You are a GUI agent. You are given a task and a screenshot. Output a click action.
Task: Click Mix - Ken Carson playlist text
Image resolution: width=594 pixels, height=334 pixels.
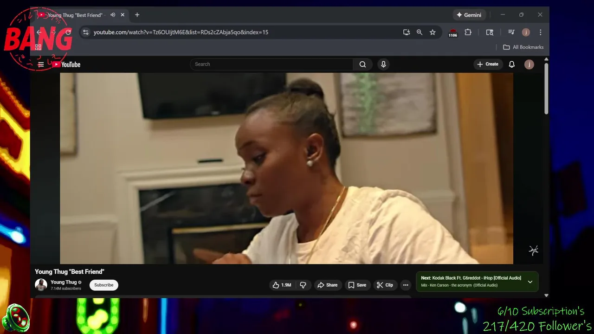tap(459, 285)
